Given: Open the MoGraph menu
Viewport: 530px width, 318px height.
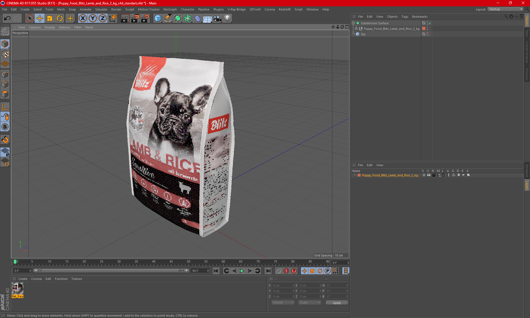Looking at the screenshot, I should click(x=170, y=9).
